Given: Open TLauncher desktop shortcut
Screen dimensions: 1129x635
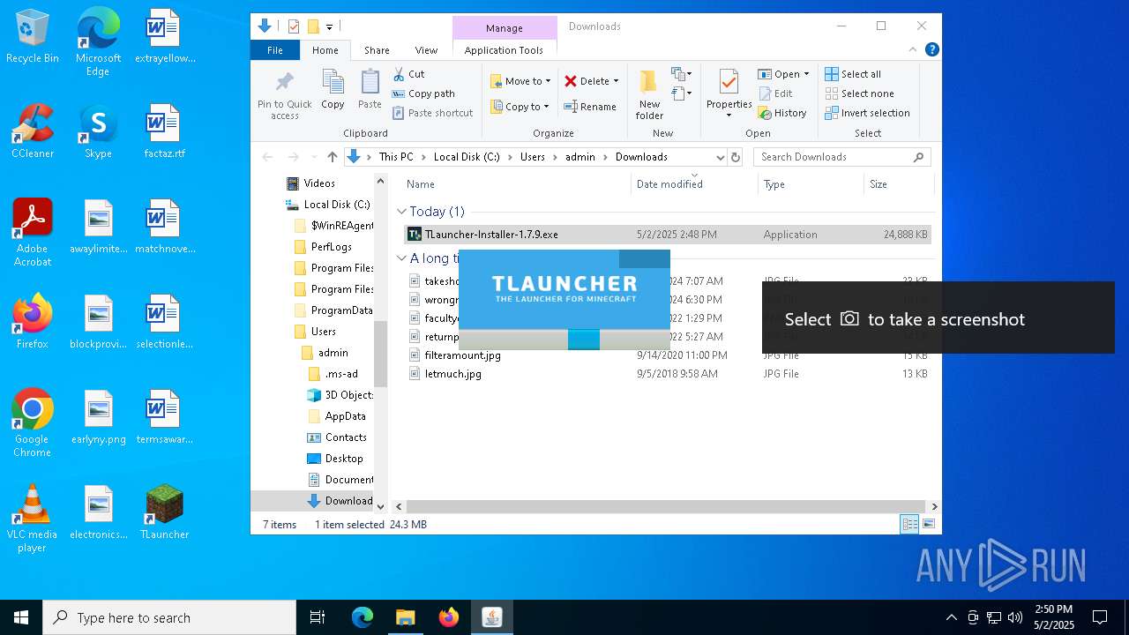Looking at the screenshot, I should point(164,512).
